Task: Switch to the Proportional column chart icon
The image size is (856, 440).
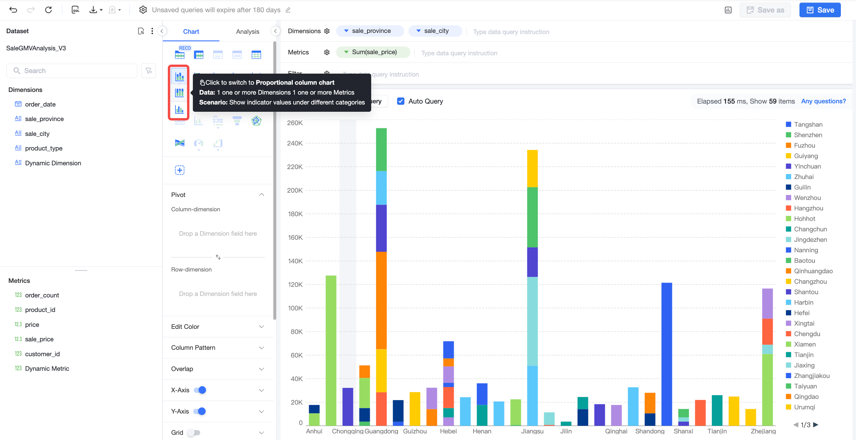Action: [x=179, y=93]
